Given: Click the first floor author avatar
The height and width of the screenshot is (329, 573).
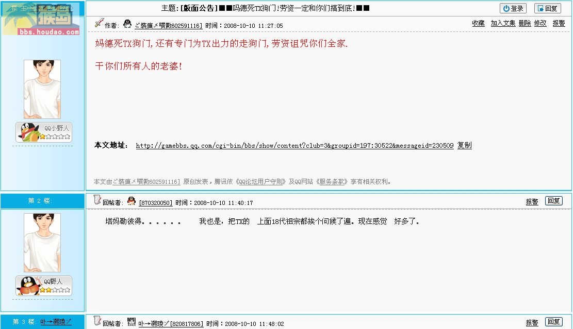Looking at the screenshot, I should click(x=42, y=90).
